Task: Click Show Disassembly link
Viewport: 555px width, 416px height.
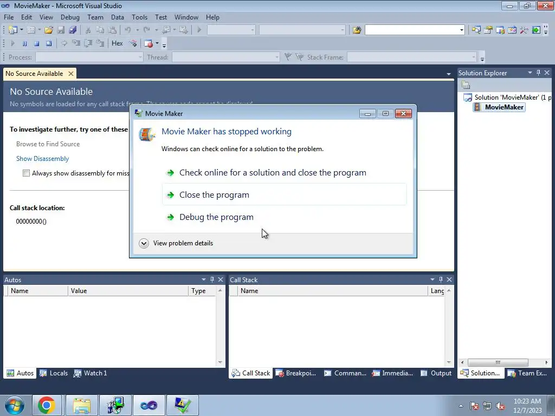Action: tap(42, 159)
